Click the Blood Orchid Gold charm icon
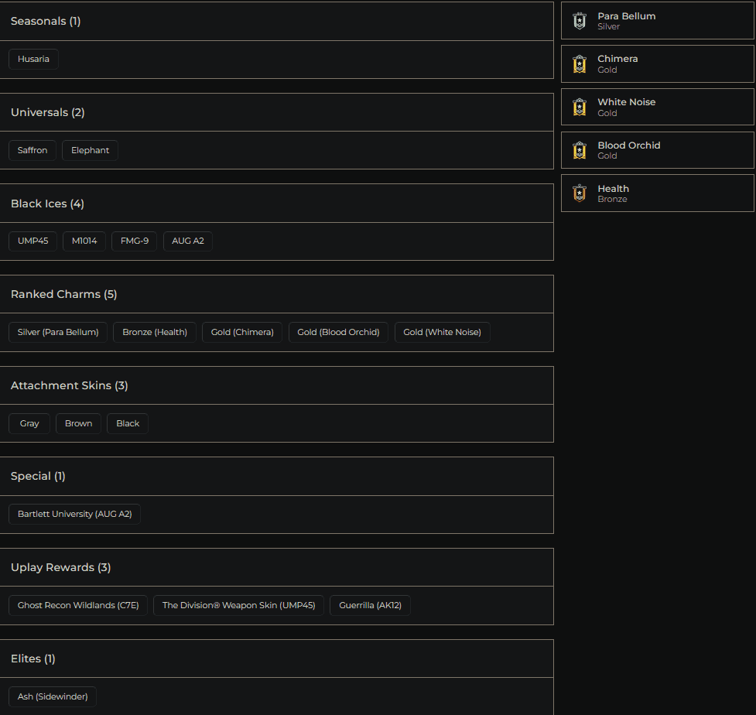This screenshot has width=756, height=715. [x=579, y=150]
